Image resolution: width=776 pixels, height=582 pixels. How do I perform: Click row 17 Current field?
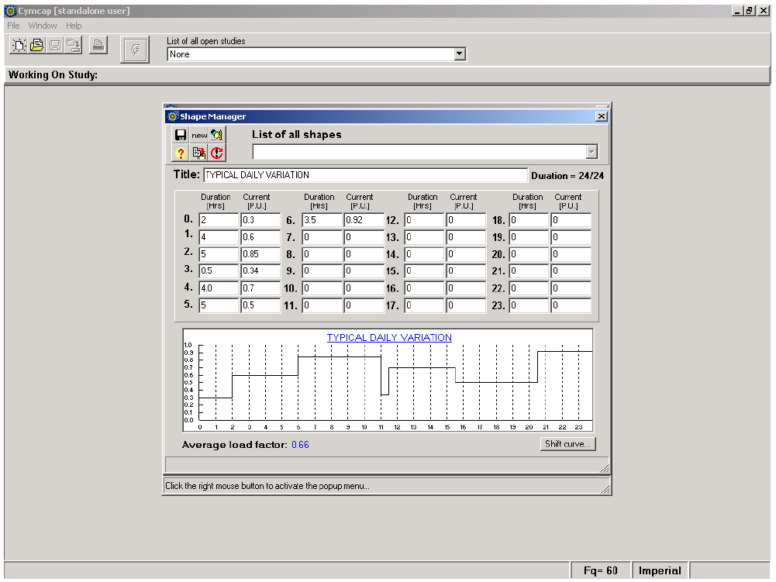point(466,305)
